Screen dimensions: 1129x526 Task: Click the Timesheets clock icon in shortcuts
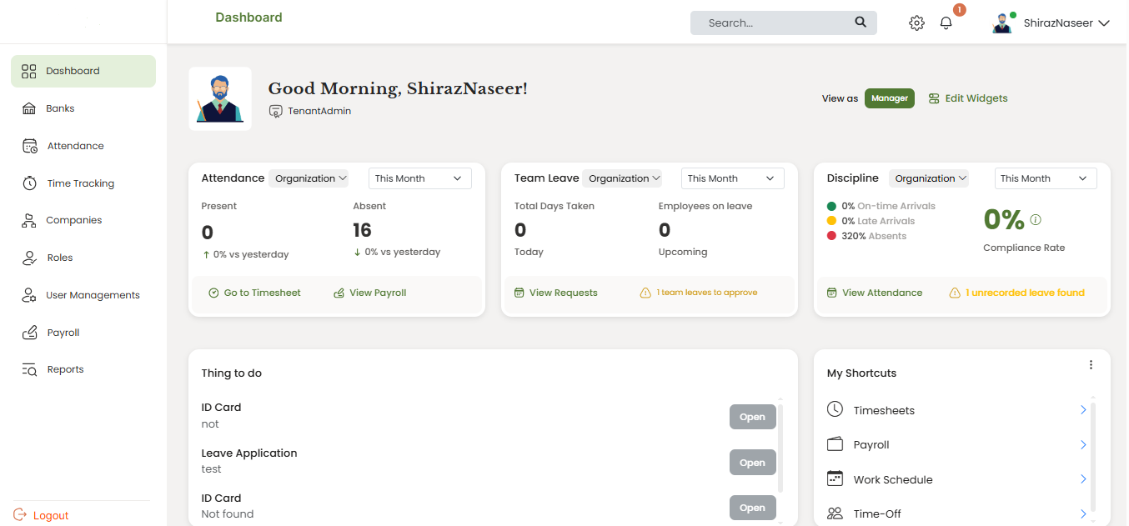835,409
